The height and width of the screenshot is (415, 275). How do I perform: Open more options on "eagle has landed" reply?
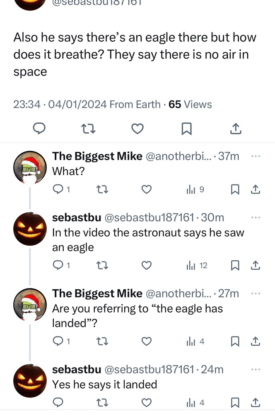[x=256, y=293]
